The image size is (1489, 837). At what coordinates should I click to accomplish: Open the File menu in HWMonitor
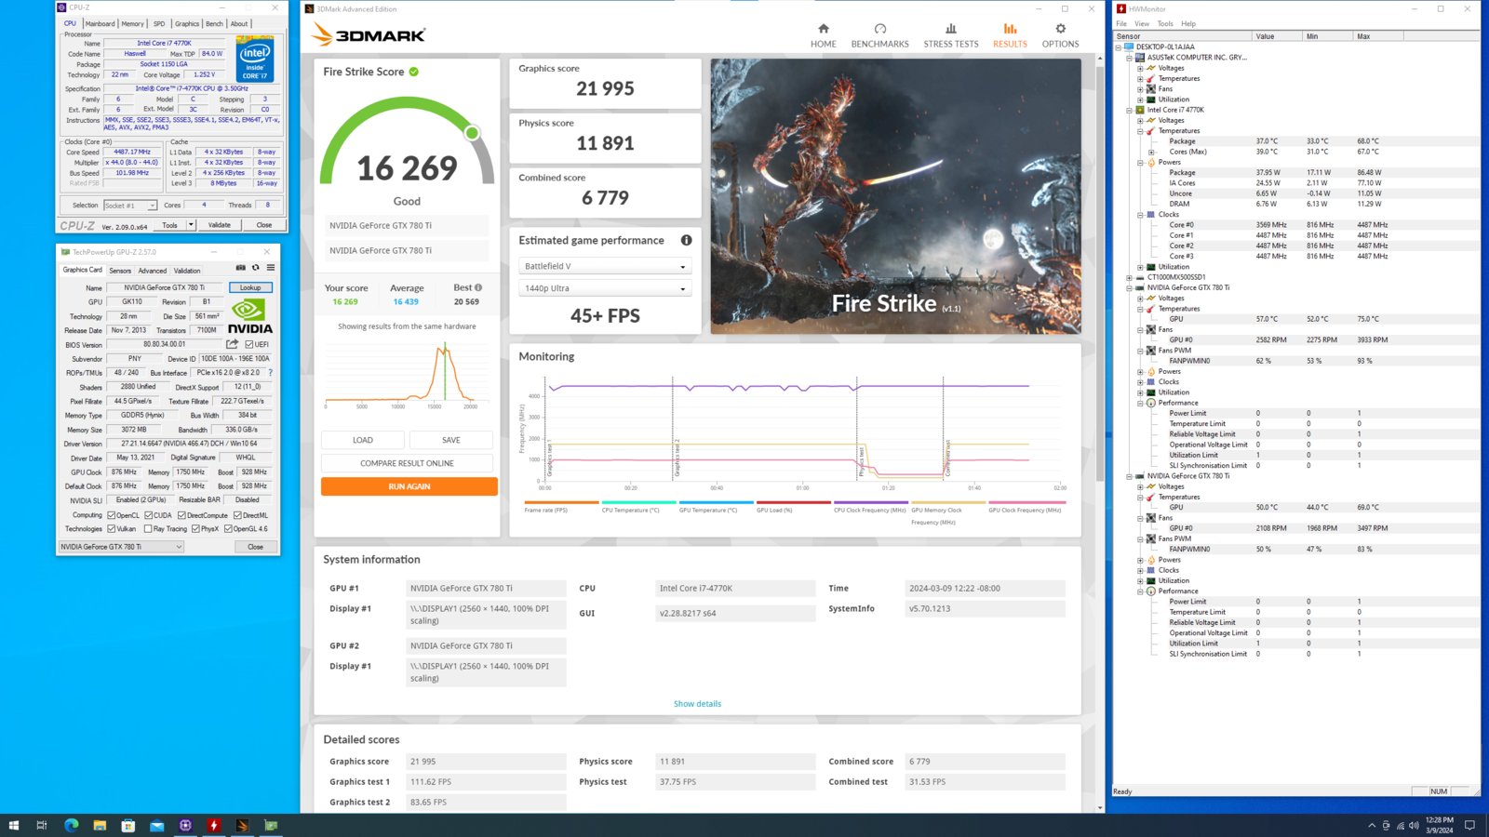[1121, 24]
